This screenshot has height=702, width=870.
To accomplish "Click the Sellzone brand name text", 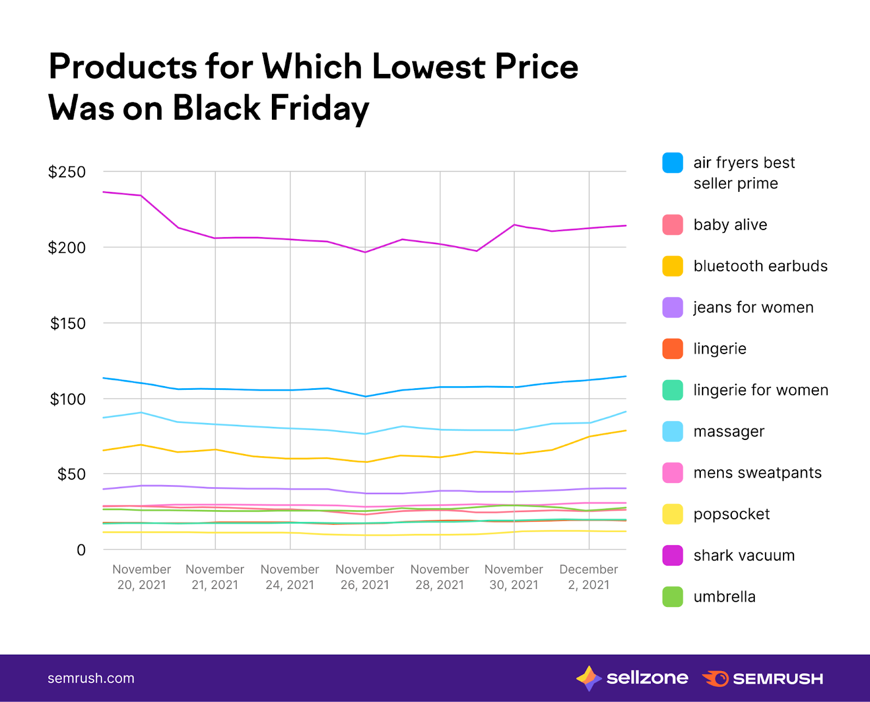I will [x=647, y=678].
